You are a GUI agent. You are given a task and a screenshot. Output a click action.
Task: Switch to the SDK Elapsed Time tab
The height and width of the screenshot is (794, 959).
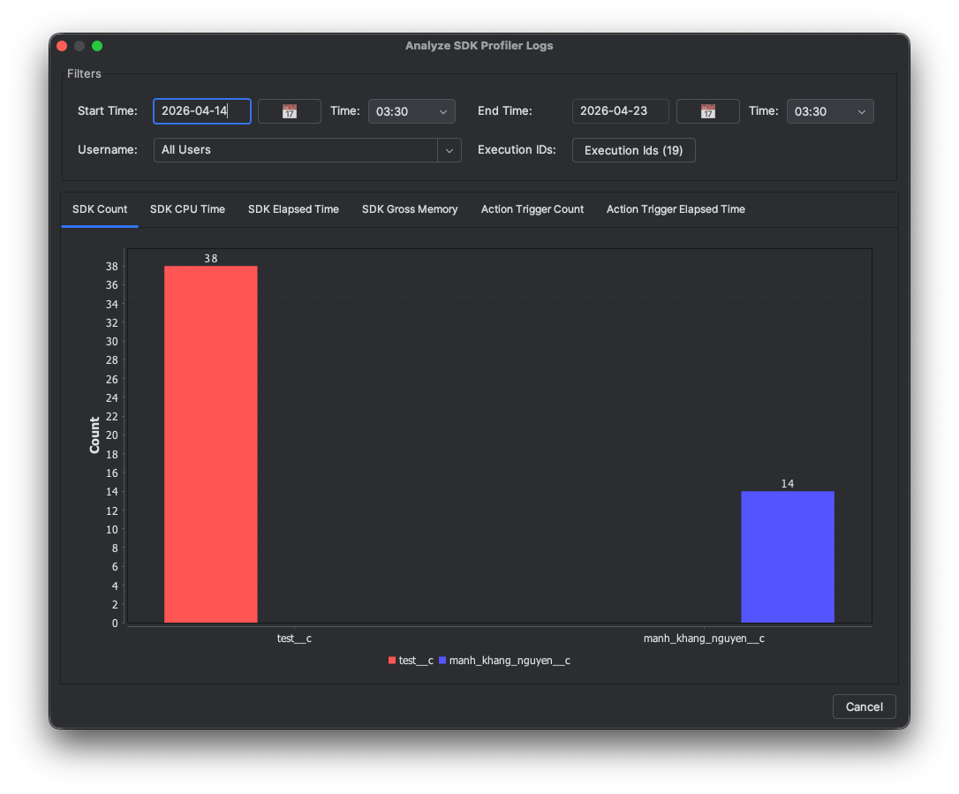tap(293, 209)
